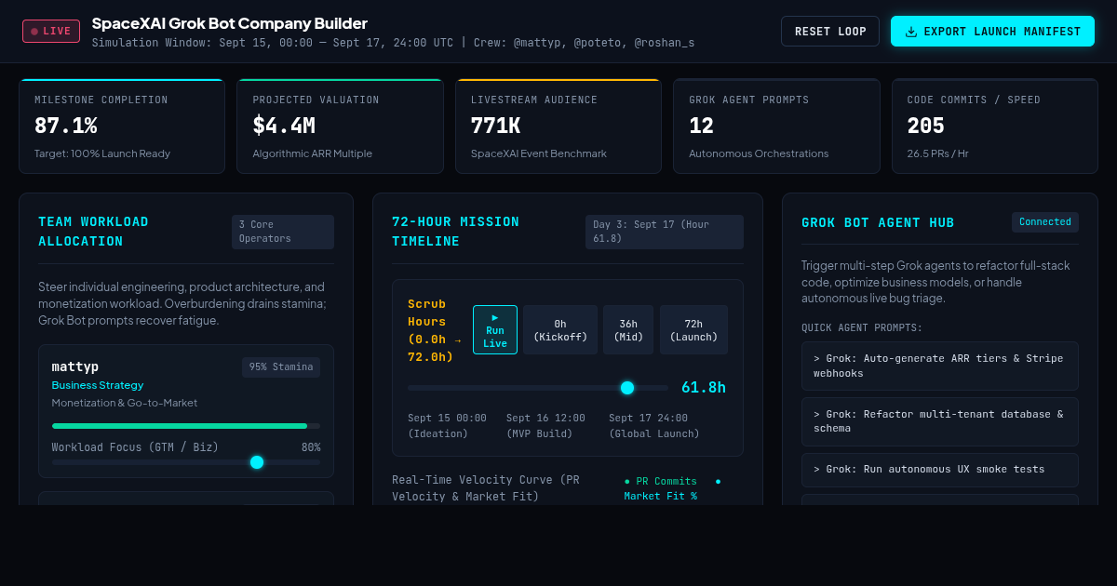This screenshot has height=586, width=1117.
Task: Adjust the scrub hours timeline slider
Action: coord(538,388)
